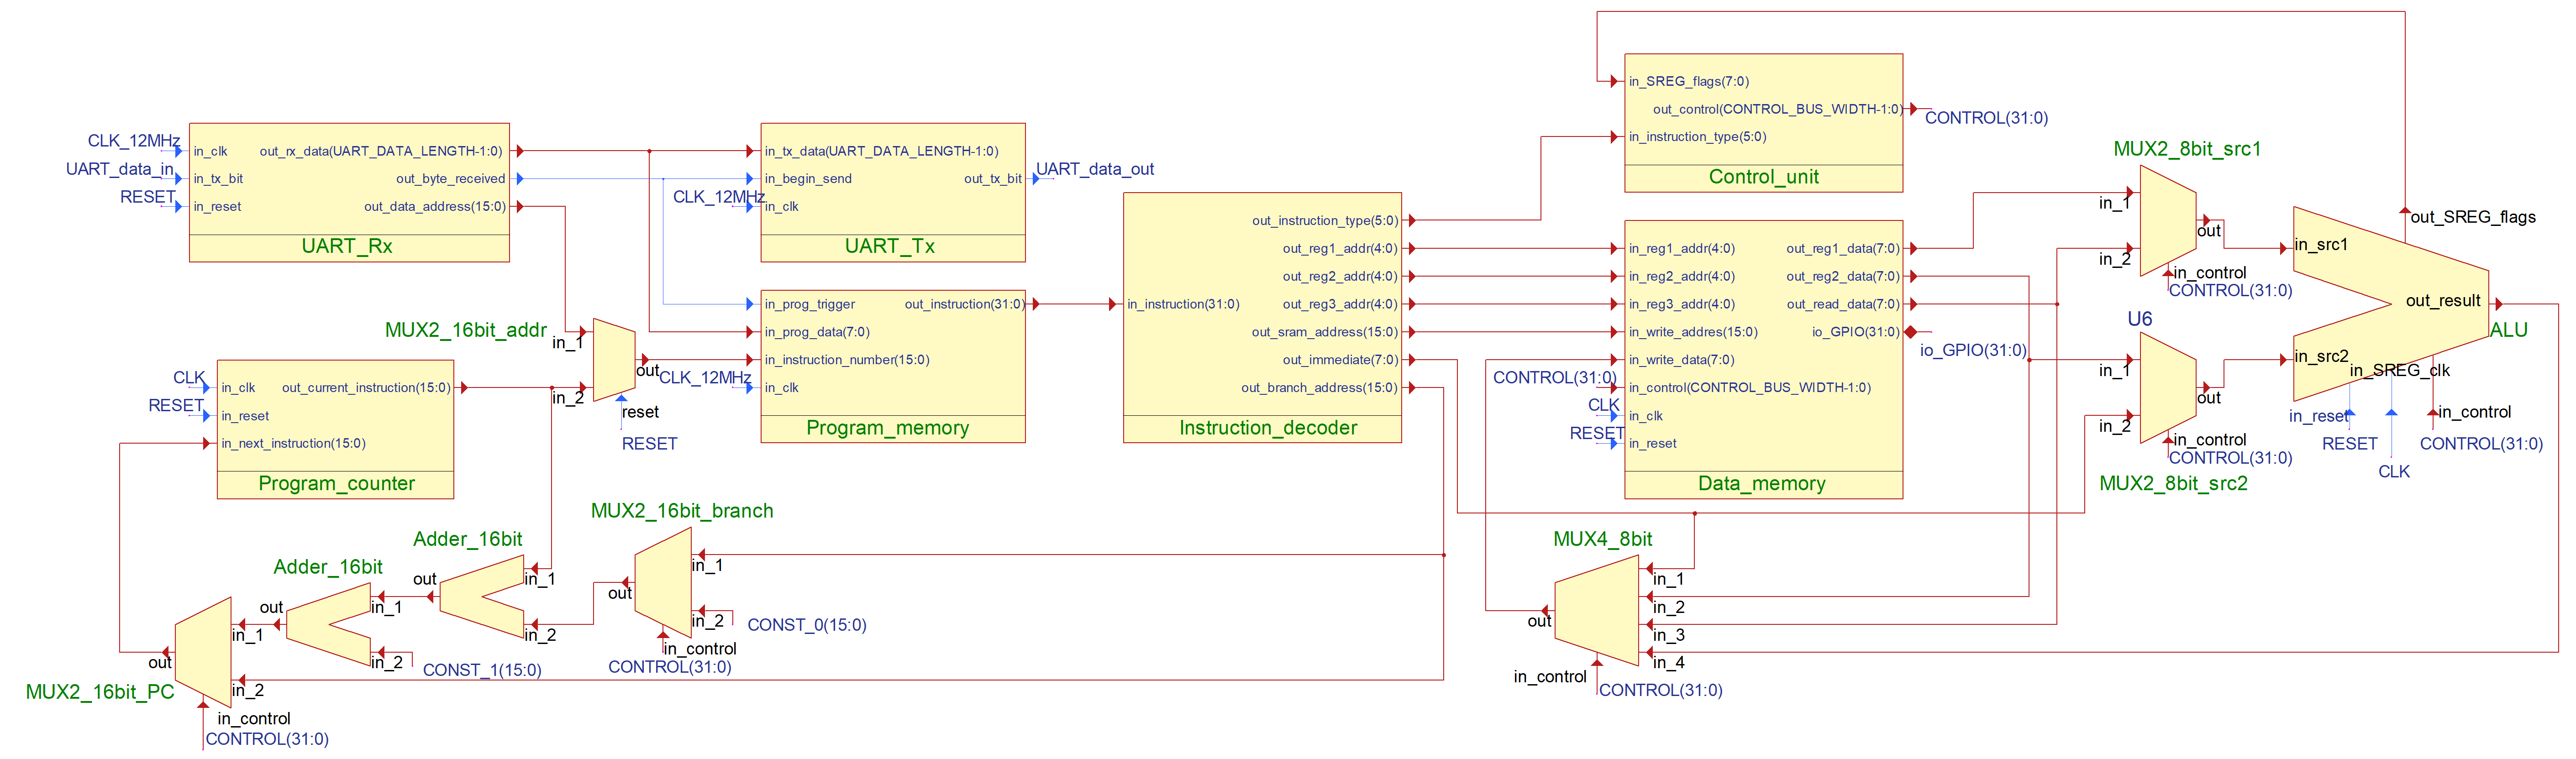Click the MUX2_8bit_src1 label
The height and width of the screenshot is (759, 2576).
(2187, 149)
